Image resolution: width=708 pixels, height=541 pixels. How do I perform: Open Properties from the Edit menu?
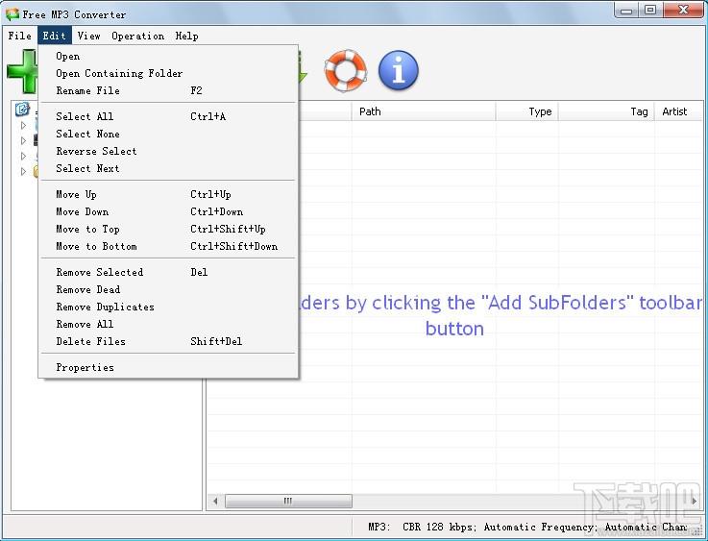(x=168, y=367)
